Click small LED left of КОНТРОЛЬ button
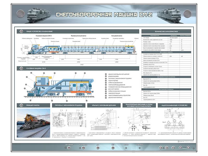208x156 pixels. coord(80,148)
